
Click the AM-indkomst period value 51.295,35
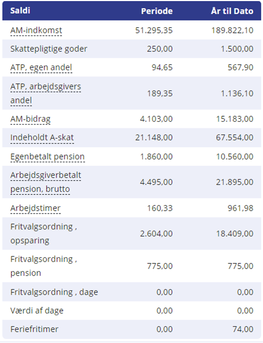click(x=154, y=30)
